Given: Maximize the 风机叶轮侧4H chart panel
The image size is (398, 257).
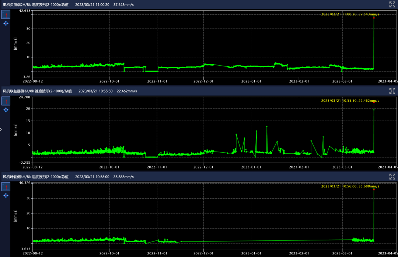Looking at the screenshot, I should pyautogui.click(x=392, y=177).
